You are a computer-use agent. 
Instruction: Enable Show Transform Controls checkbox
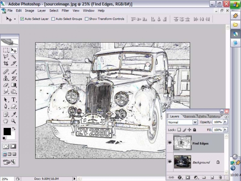(86, 19)
